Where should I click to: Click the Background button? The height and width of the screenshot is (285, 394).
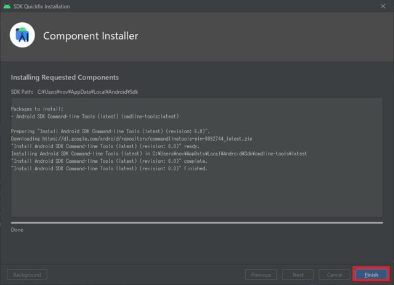[x=26, y=275]
